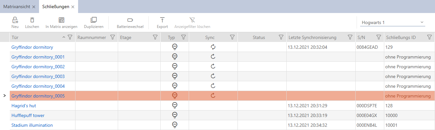The width and height of the screenshot is (435, 130).
Task: Click the Löschen trash icon
Action: pos(32,20)
